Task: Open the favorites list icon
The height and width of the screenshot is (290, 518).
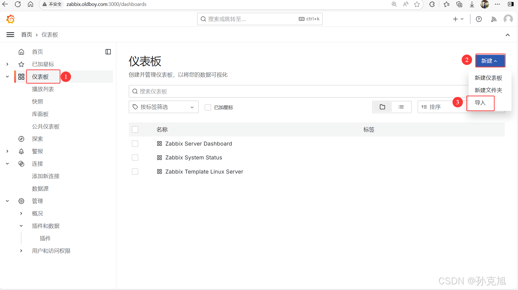Action: [447, 4]
